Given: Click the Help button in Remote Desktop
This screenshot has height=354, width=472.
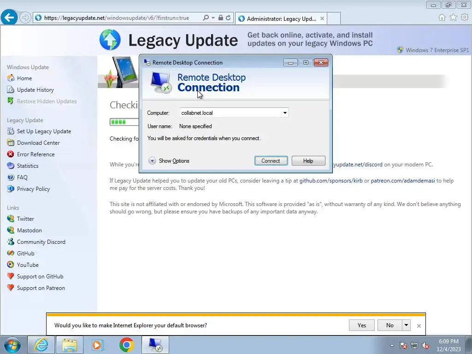Looking at the screenshot, I should pyautogui.click(x=308, y=161).
